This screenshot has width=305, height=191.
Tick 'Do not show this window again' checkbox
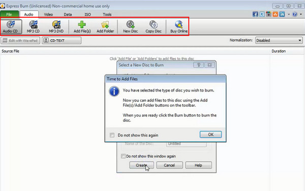click(x=123, y=156)
